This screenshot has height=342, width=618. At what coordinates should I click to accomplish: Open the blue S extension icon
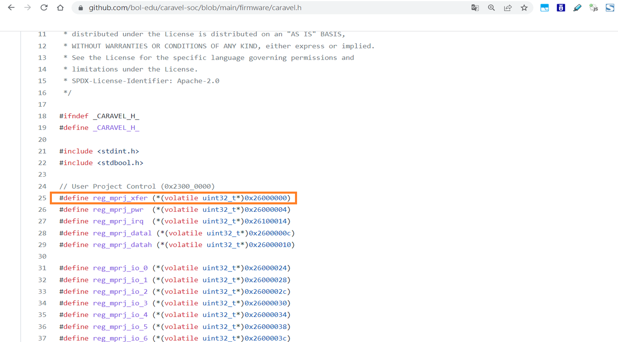(610, 7)
